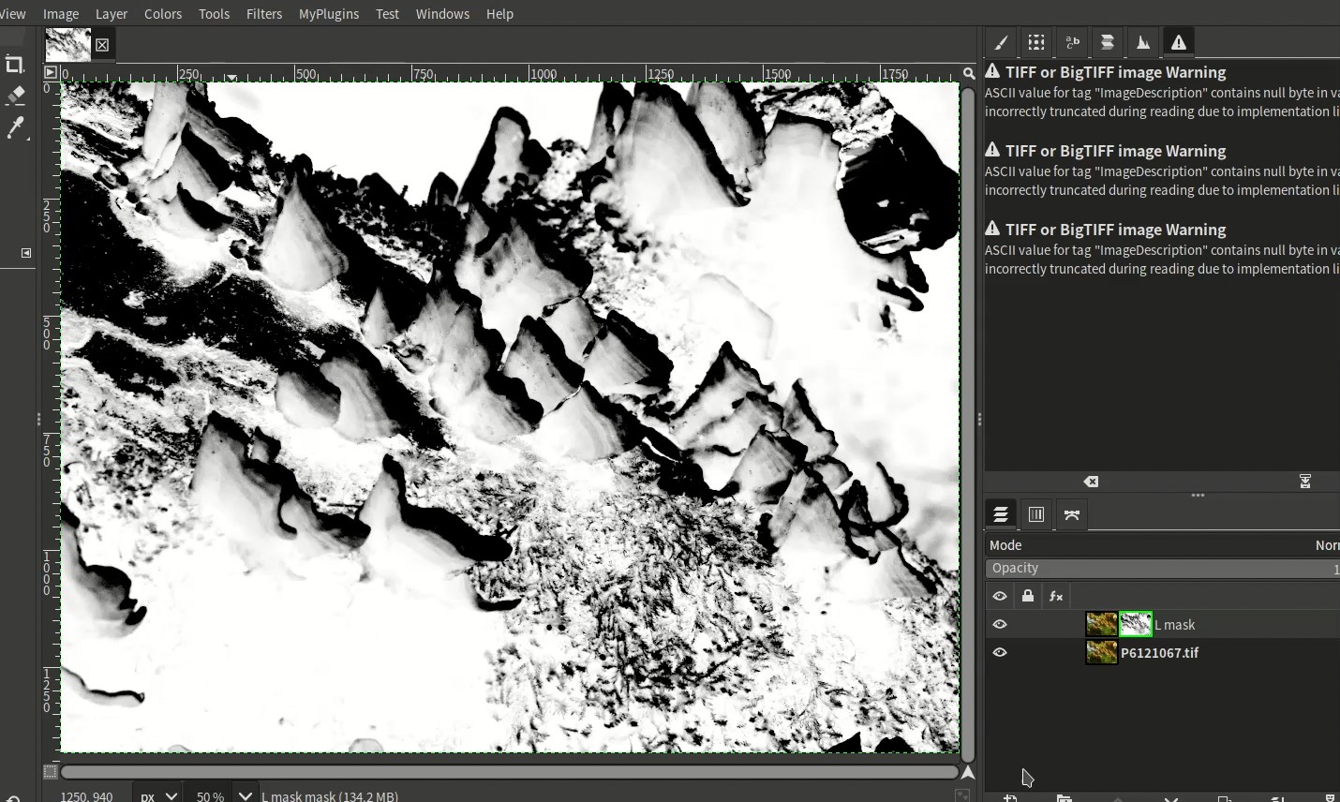Open the Histogram tab icon

(1143, 42)
